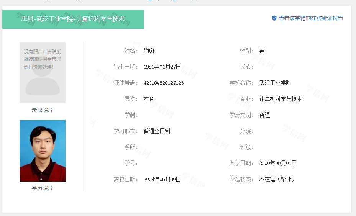Click the 学历照片 caption below the portrait
356x216 pixels.
click(43, 188)
